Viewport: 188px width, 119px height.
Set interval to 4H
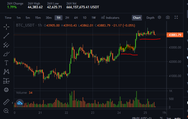[76, 18]
